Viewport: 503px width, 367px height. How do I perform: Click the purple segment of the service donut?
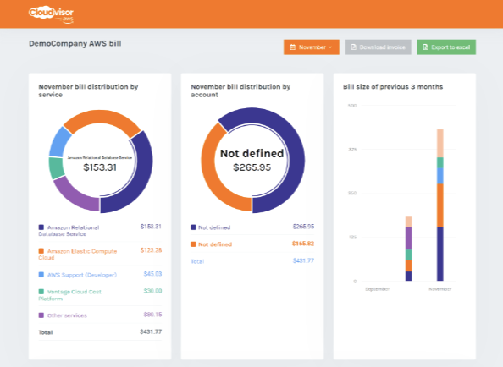click(72, 196)
